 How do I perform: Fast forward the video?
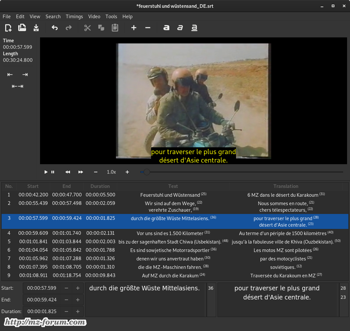point(81,172)
